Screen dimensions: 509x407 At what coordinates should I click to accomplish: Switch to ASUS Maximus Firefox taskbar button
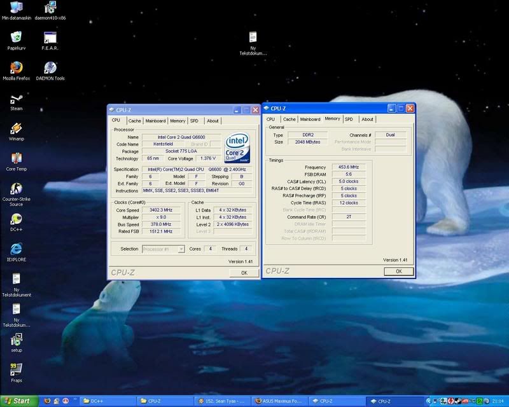281,401
